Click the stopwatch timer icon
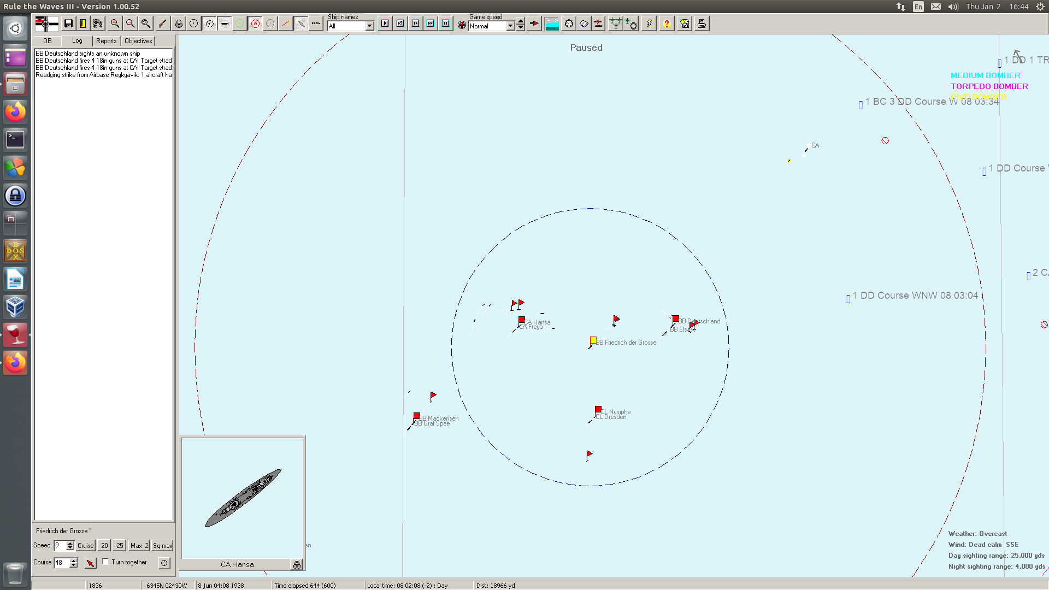This screenshot has height=590, width=1049. (569, 23)
